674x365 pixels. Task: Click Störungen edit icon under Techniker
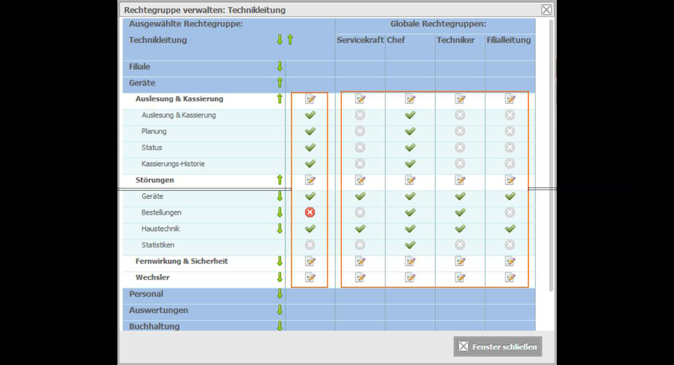pyautogui.click(x=460, y=180)
